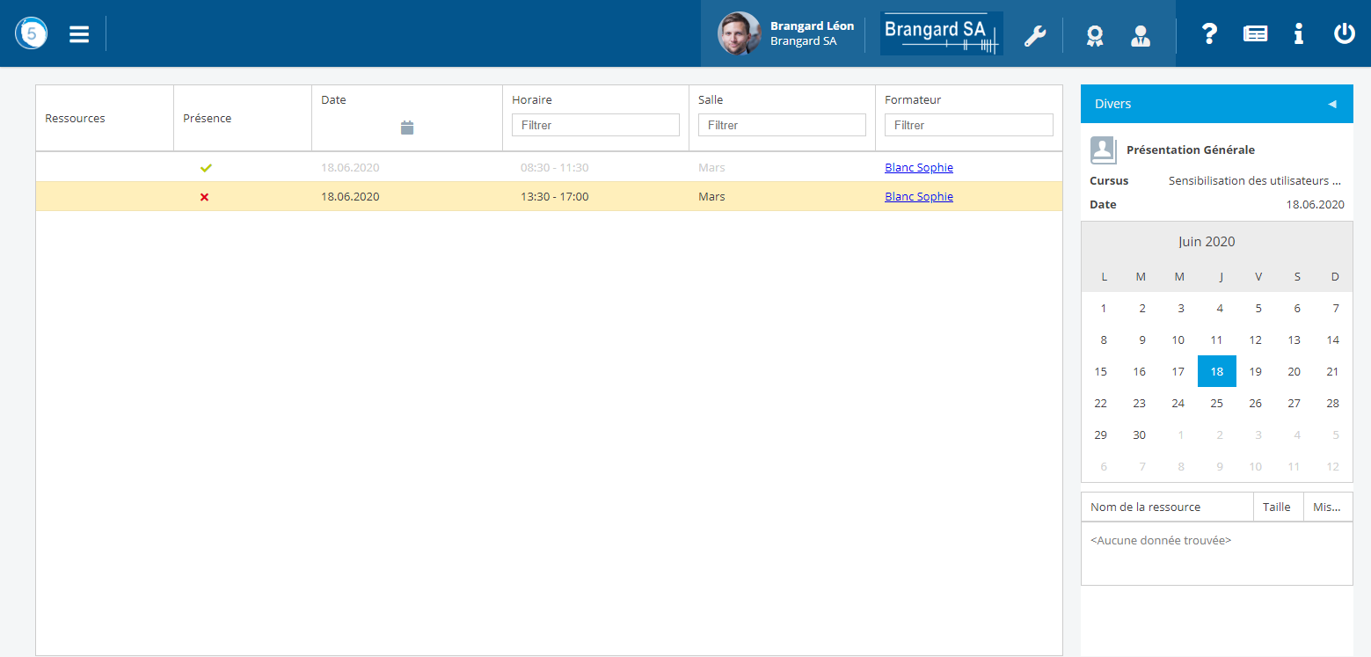Click the news card icon in header
1371x657 pixels.
point(1255,34)
